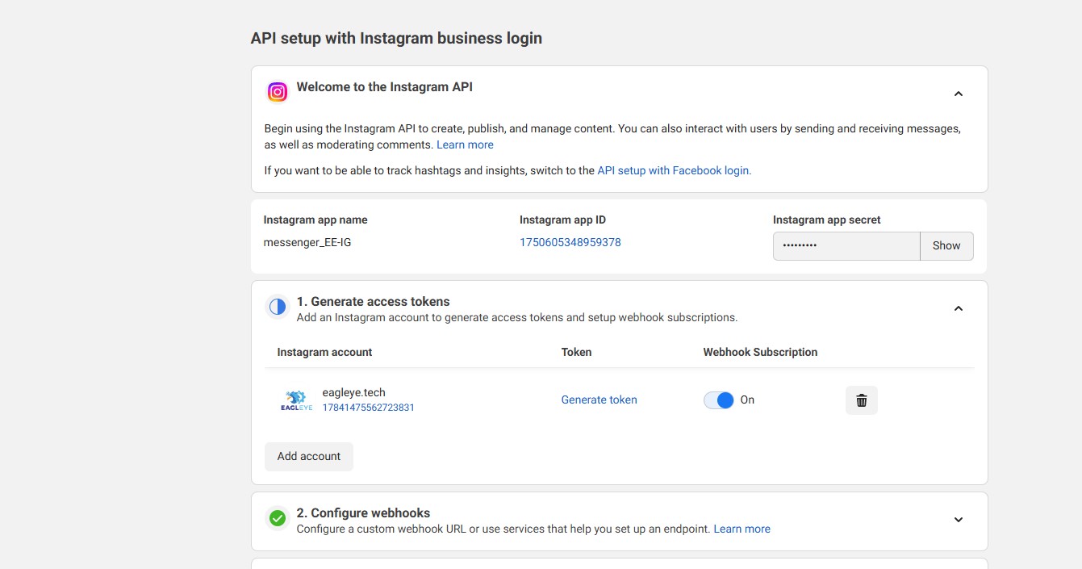Open the Learn more link in Welcome section
The image size is (1082, 569).
pos(465,144)
